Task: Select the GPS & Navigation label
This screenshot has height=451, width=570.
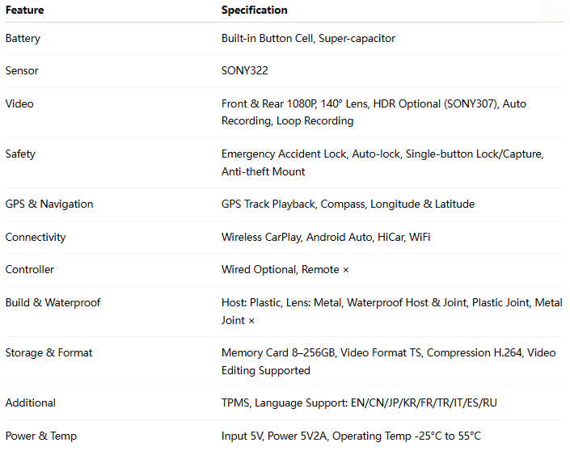Action: point(49,204)
